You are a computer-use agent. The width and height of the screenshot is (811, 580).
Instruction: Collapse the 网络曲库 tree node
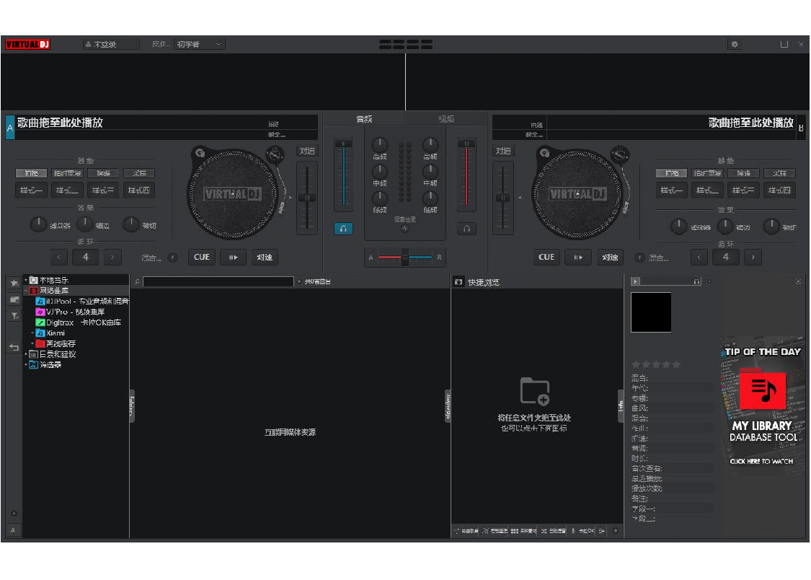[x=25, y=290]
